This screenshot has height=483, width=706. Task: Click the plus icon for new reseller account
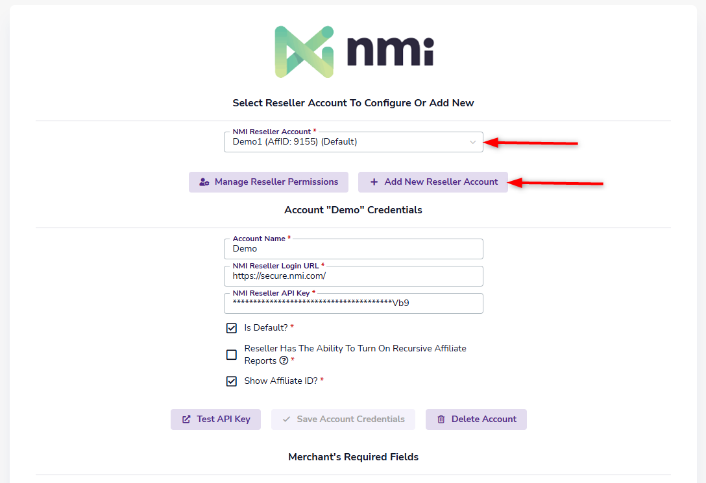tap(374, 182)
